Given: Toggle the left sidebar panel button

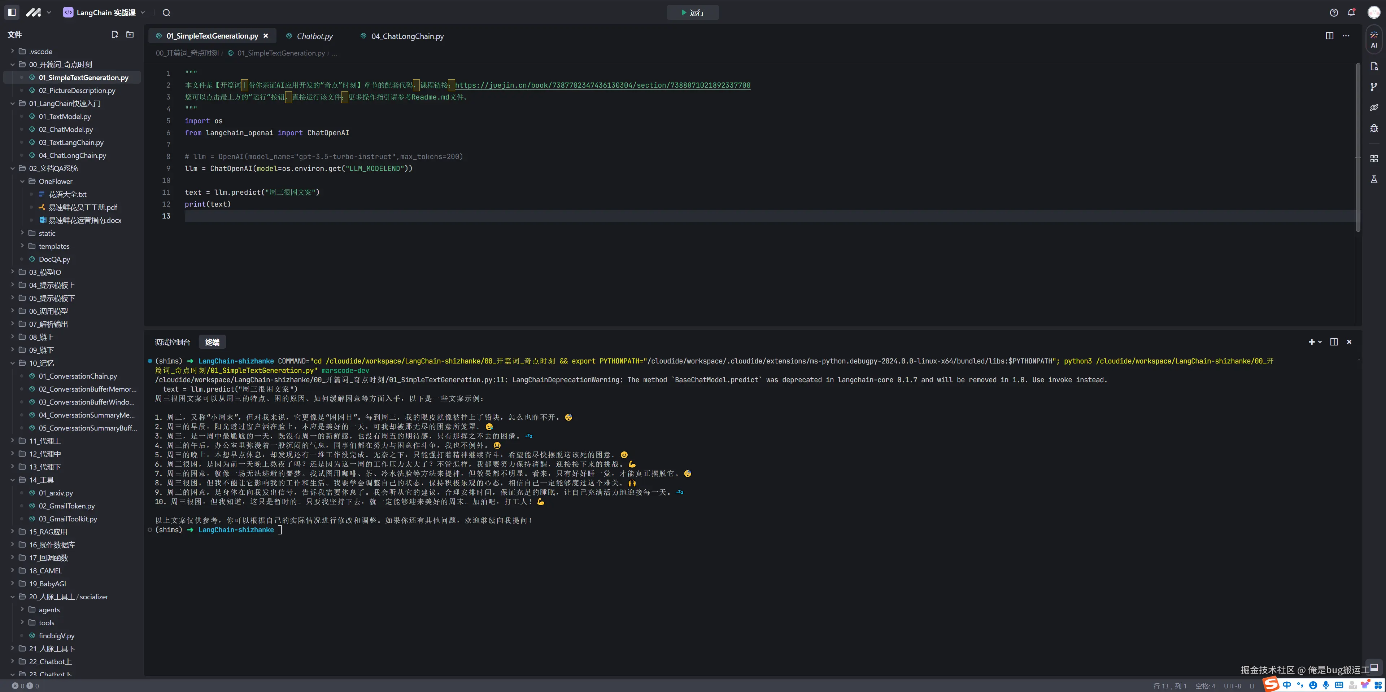Looking at the screenshot, I should click(12, 12).
